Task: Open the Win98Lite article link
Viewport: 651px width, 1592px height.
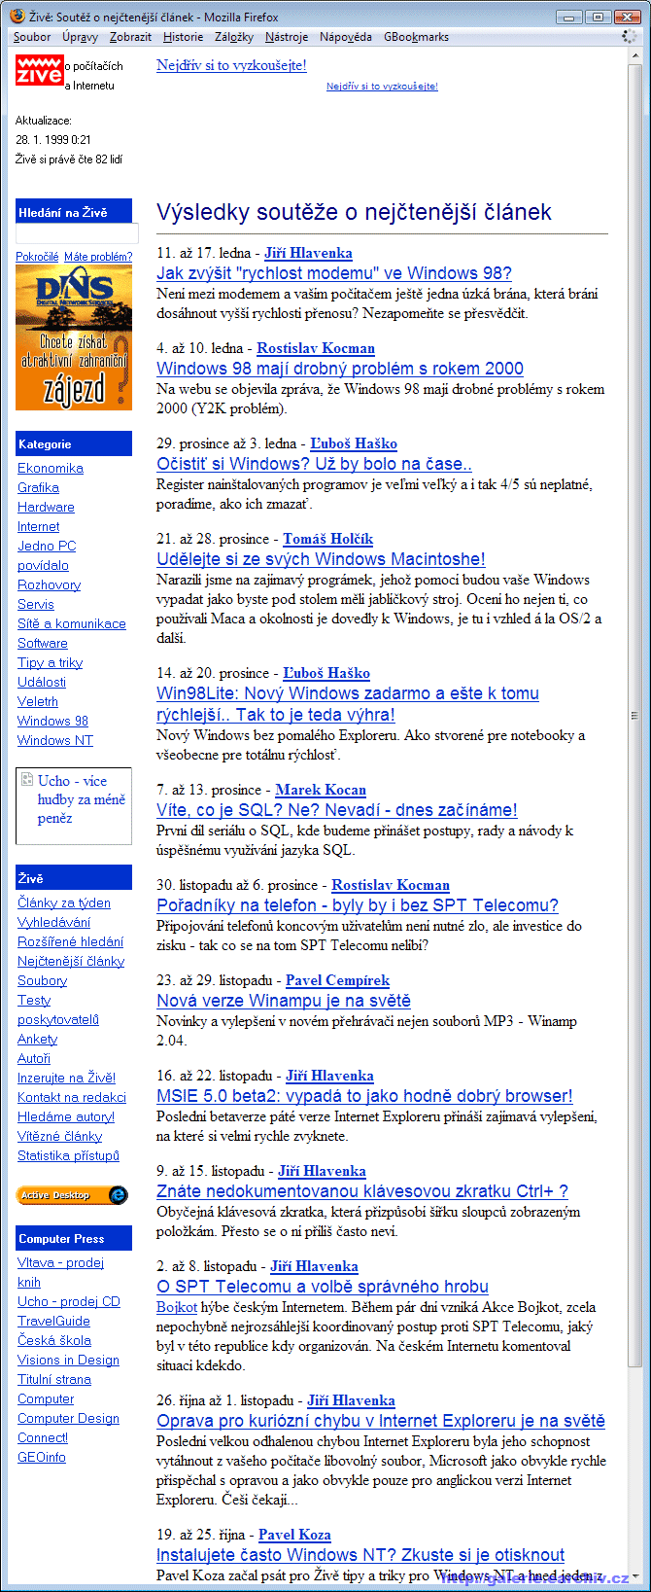Action: click(x=348, y=704)
